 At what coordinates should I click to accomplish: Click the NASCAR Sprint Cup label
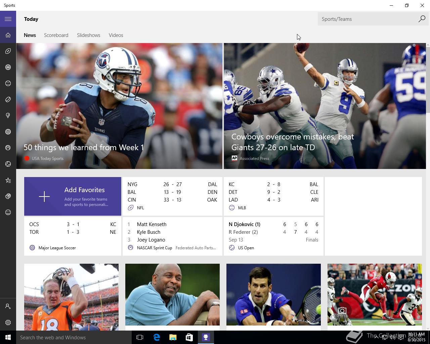point(155,248)
